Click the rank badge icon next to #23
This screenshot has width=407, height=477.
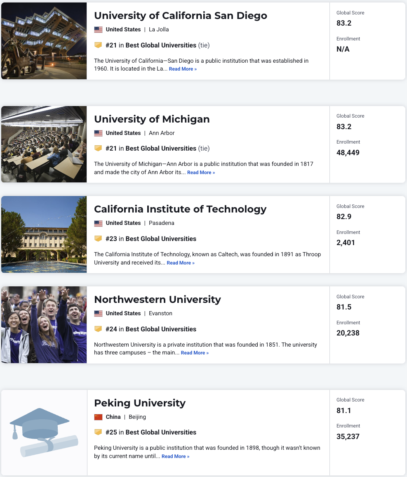[98, 238]
